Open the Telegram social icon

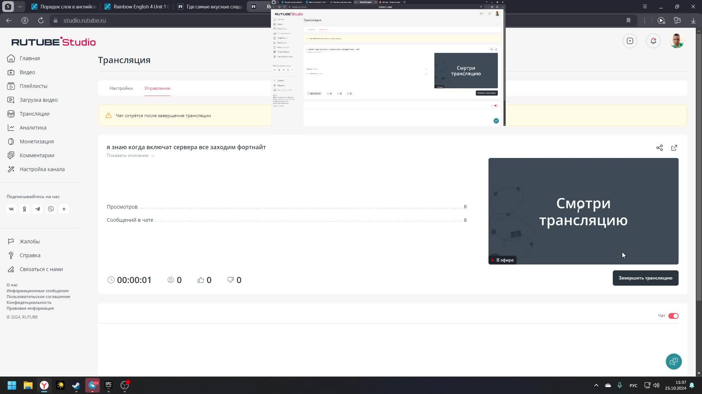coord(38,209)
